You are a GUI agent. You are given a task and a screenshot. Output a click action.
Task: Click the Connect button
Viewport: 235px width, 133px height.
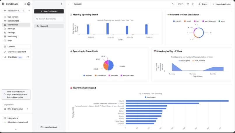(16, 47)
